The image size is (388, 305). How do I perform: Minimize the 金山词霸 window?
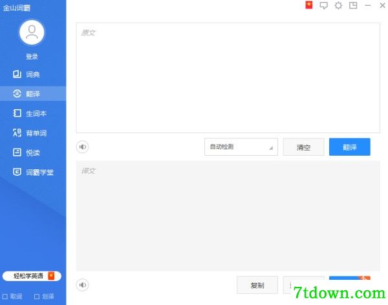point(368,5)
